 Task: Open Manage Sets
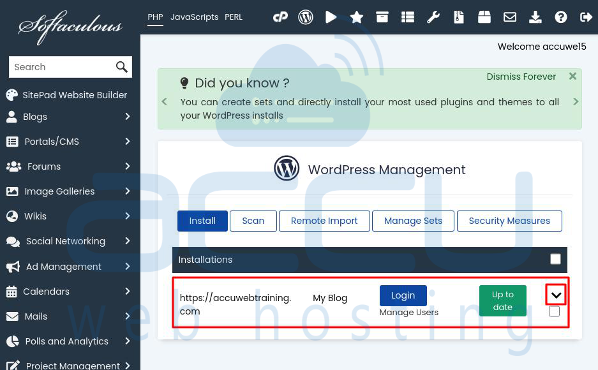(x=413, y=221)
